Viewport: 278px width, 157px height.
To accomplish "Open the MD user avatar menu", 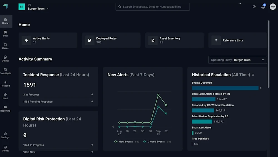I will (x=273, y=7).
